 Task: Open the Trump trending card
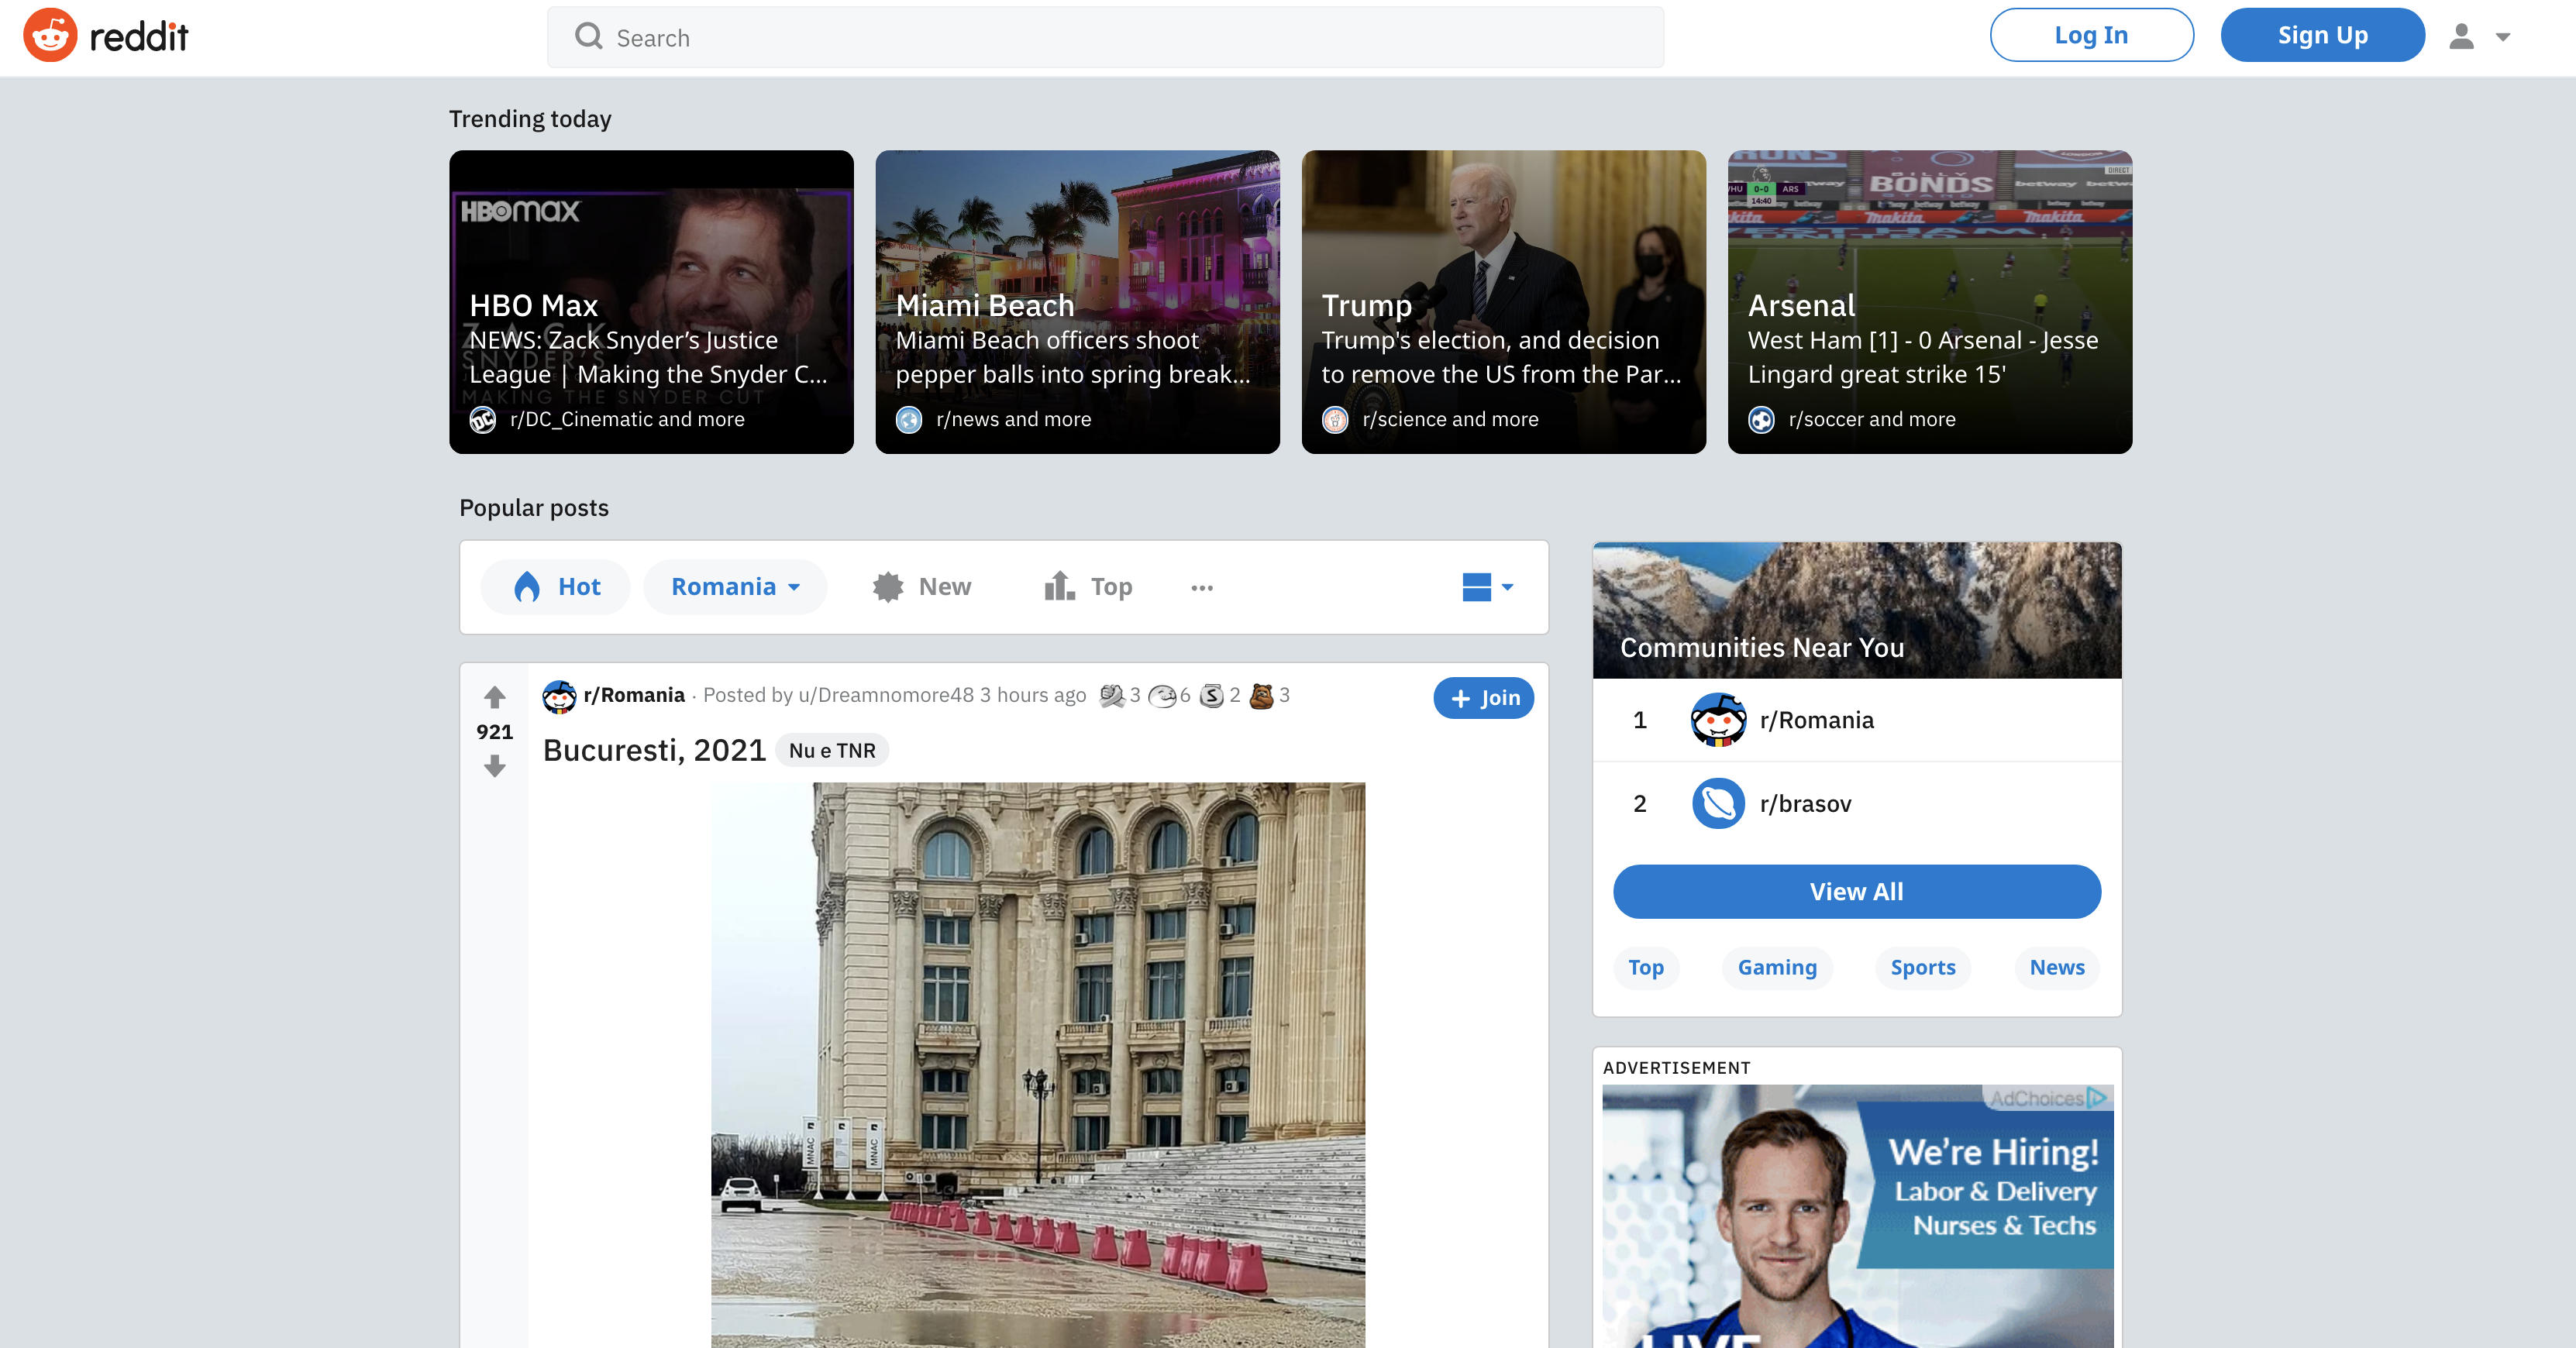[x=1503, y=302]
